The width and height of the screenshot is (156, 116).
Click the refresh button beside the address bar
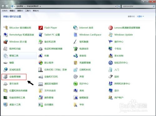click(x=119, y=7)
